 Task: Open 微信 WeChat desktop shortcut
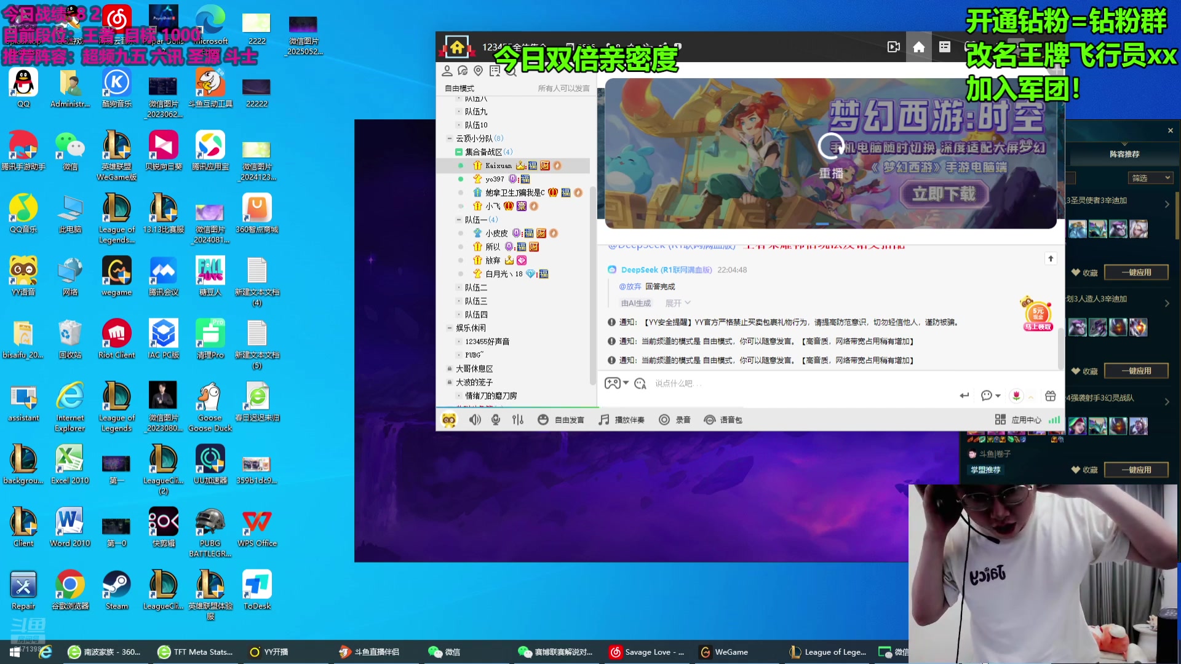70,151
